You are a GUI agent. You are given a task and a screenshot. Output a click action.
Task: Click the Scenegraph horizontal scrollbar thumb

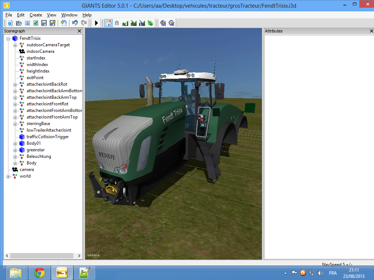point(42,256)
